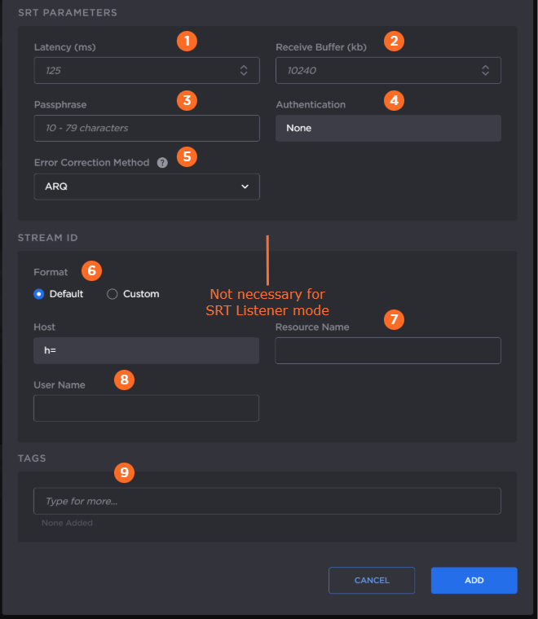
Task: Click into the User Name field
Action: pos(147,408)
